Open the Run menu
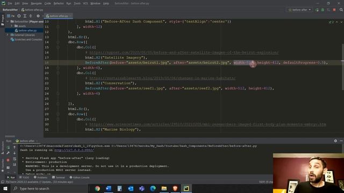This screenshot has height=193, width=344. click(x=69, y=4)
